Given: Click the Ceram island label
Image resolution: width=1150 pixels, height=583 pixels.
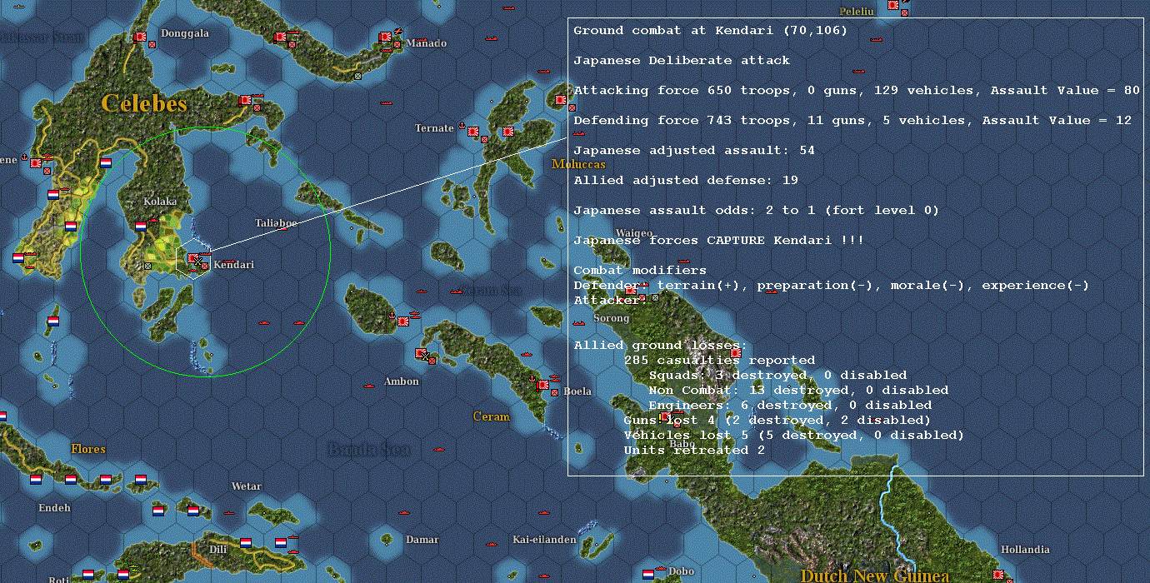Looking at the screenshot, I should coord(491,416).
